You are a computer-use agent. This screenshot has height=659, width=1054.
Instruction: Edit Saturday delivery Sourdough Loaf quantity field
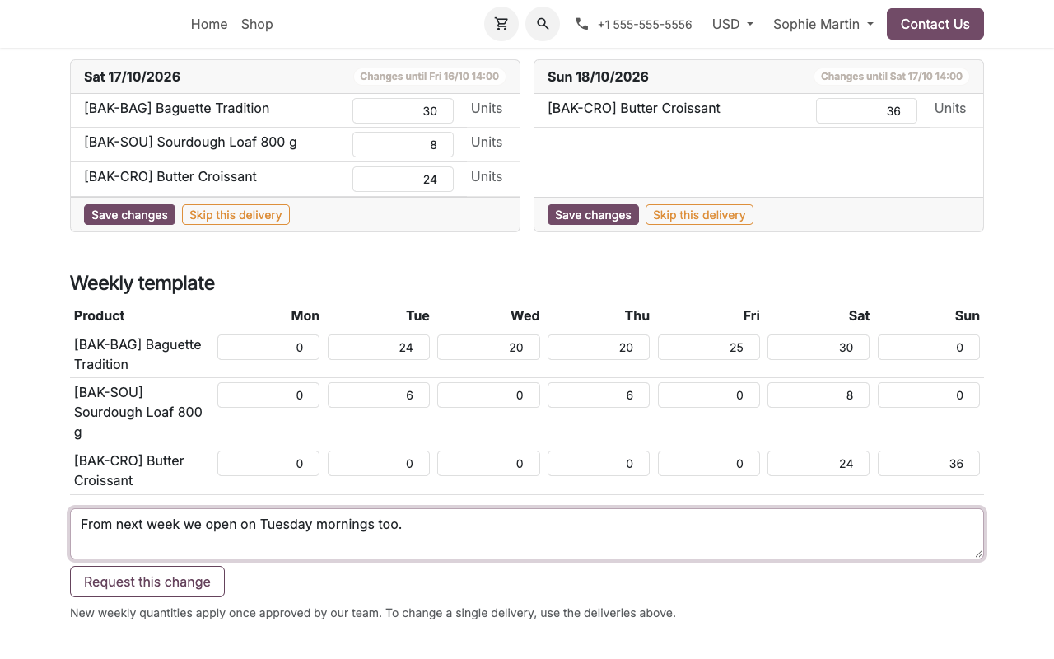coord(403,144)
